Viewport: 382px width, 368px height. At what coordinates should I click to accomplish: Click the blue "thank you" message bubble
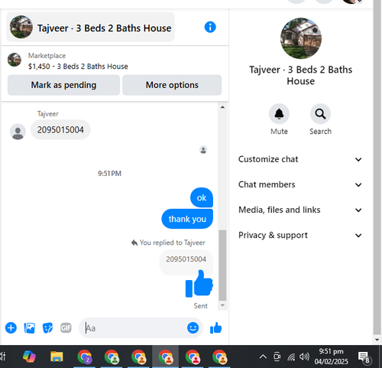[187, 219]
